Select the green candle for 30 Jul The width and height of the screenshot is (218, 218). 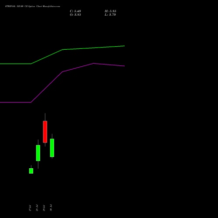(x=52, y=148)
